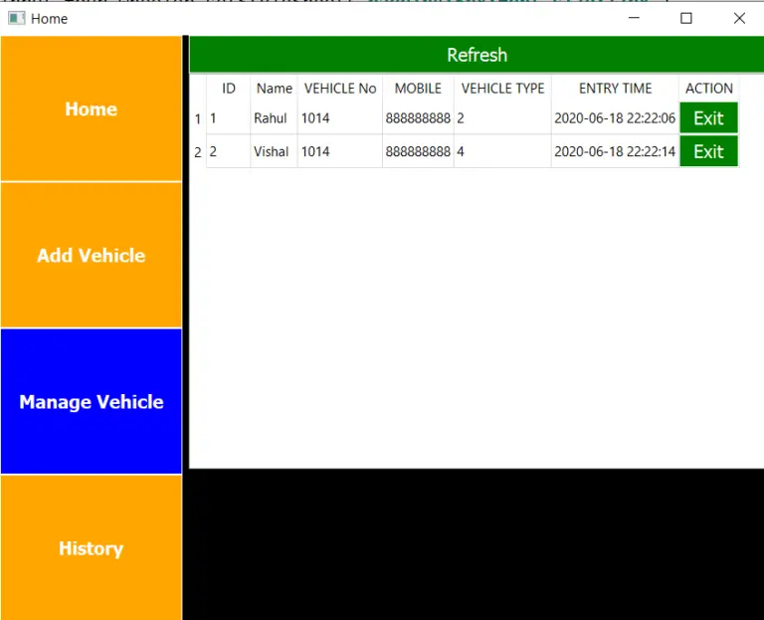
Task: Select entry time 2020-06-18 22:22:14 cell
Action: coord(615,151)
